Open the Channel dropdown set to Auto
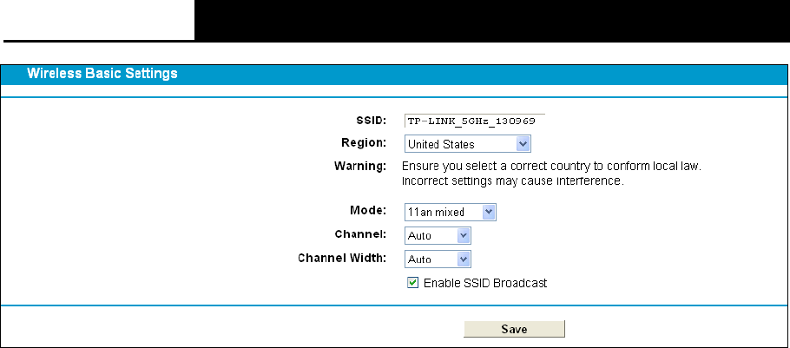The width and height of the screenshot is (790, 348). click(438, 235)
